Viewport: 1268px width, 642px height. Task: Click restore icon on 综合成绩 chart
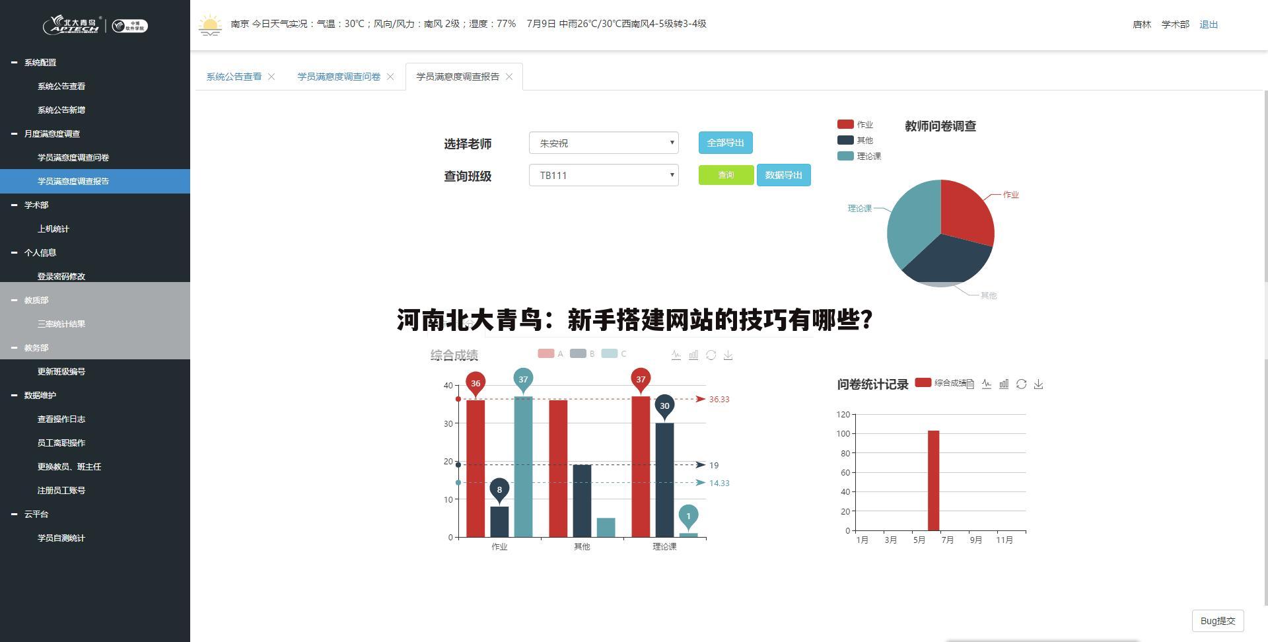[711, 355]
